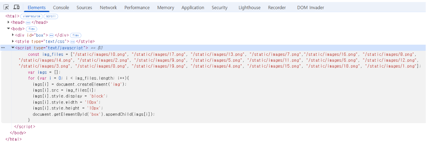Select the opening html tag

click(13, 16)
